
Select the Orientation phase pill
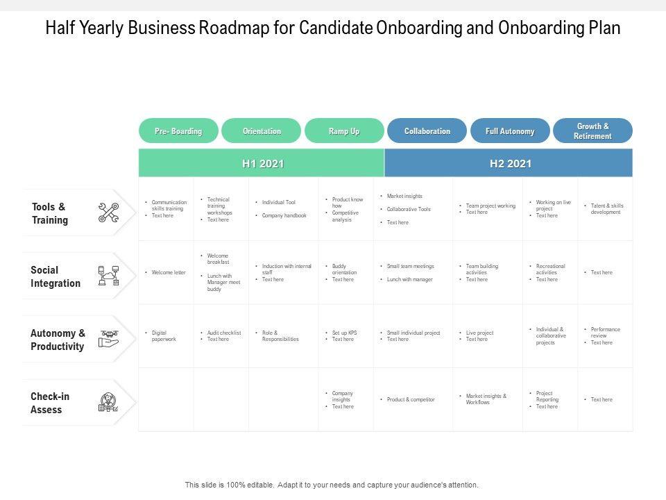pyautogui.click(x=262, y=131)
